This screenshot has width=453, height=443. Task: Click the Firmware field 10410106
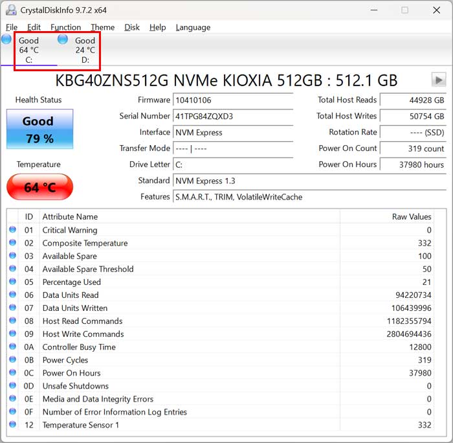233,100
